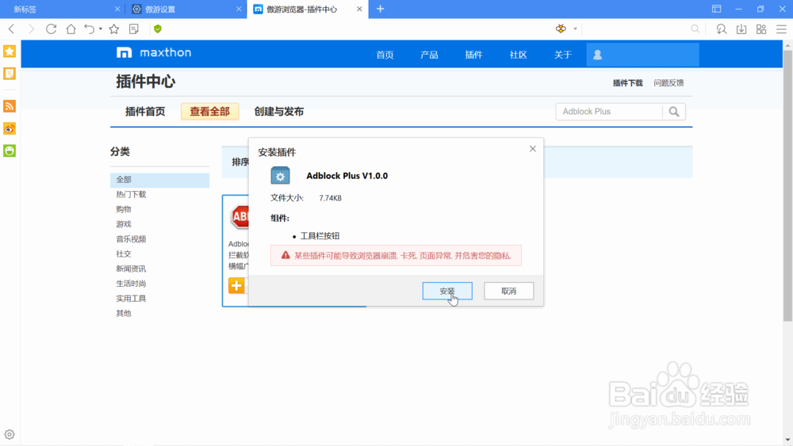Add page to favorites star icon
This screenshot has height=446, width=793.
(x=114, y=29)
